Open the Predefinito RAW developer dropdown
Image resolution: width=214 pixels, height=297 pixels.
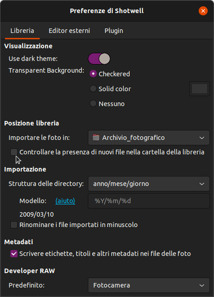(149, 285)
